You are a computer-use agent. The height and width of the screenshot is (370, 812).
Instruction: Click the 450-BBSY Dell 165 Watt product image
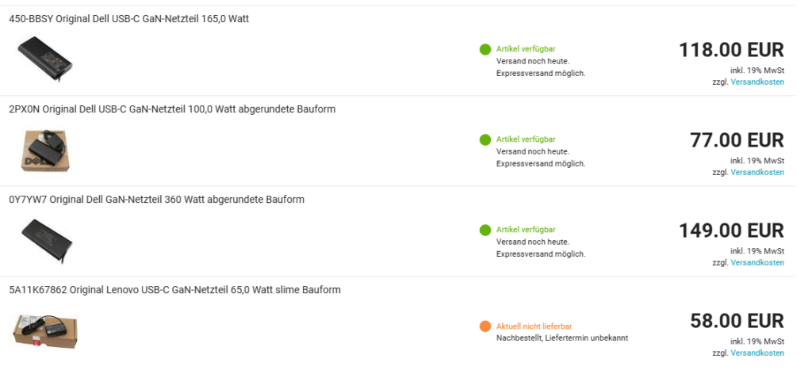(45, 58)
